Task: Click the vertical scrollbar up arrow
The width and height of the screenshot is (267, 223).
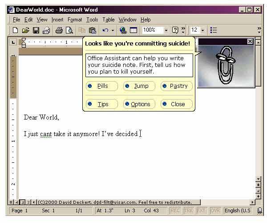Action: point(258,42)
